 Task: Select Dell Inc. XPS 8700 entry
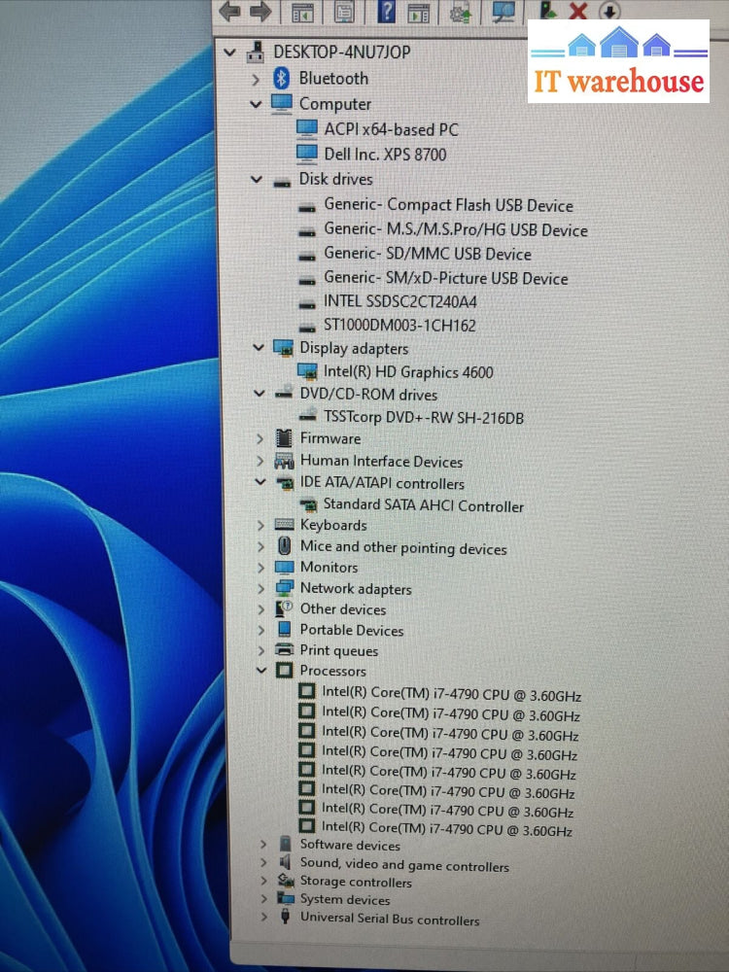coord(385,155)
